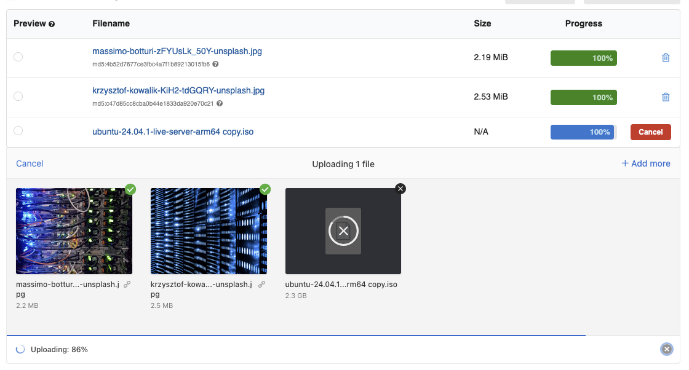Click the ubuntu ISO blue progress bar
Image resolution: width=689 pixels, height=370 pixels.
(x=583, y=132)
